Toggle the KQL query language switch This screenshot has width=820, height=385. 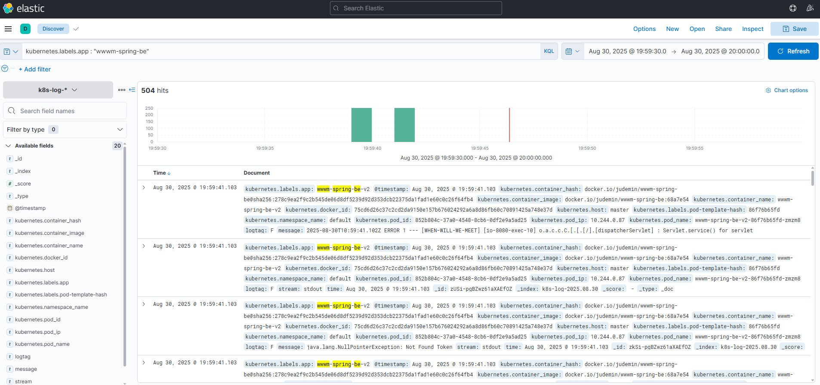549,51
